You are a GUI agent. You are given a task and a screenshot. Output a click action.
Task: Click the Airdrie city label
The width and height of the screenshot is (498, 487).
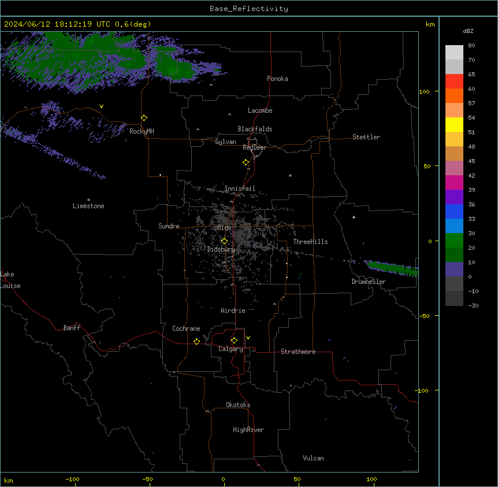[233, 311]
